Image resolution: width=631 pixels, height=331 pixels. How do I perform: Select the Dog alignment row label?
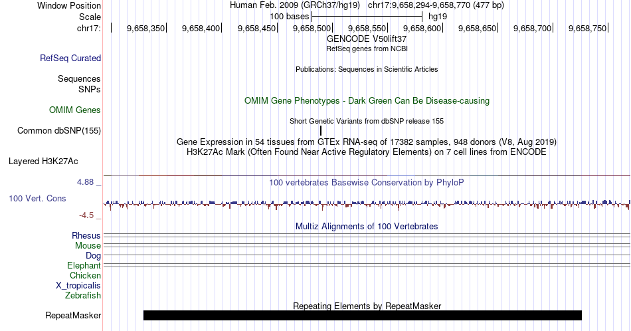(x=93, y=256)
